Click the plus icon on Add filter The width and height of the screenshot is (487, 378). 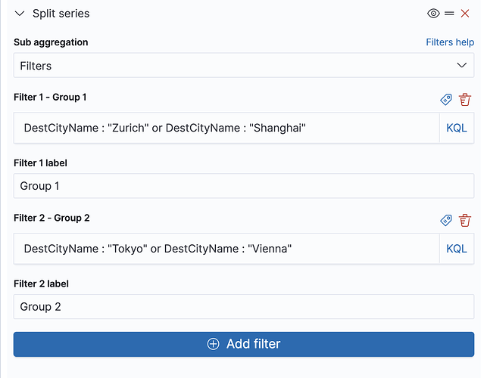[x=214, y=344]
